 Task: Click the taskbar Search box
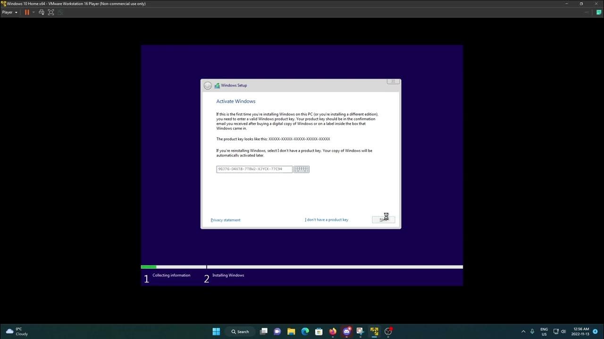click(240, 331)
